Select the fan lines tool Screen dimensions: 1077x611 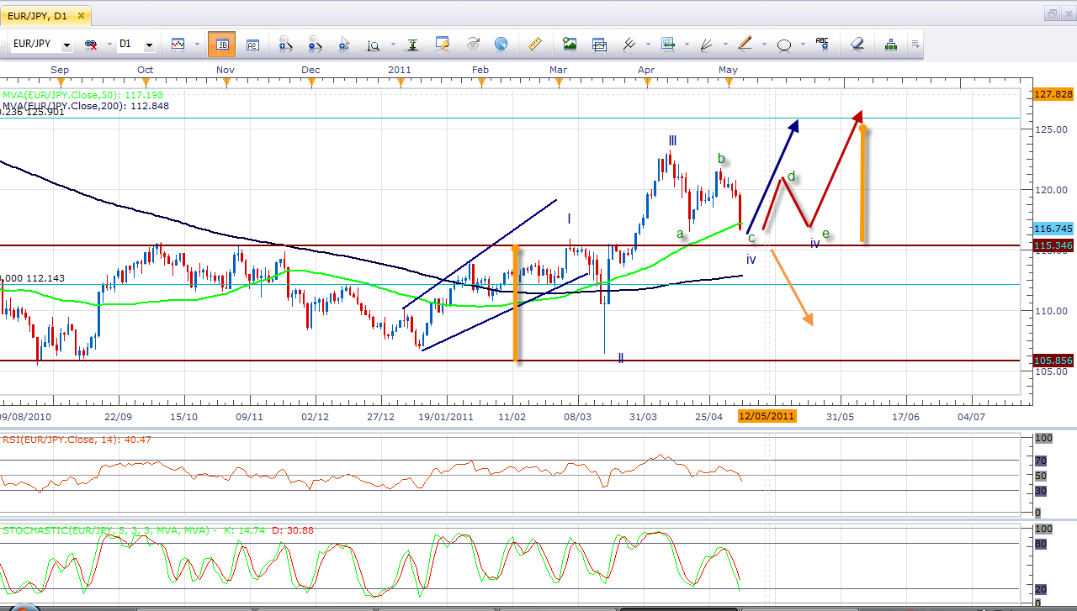707,45
